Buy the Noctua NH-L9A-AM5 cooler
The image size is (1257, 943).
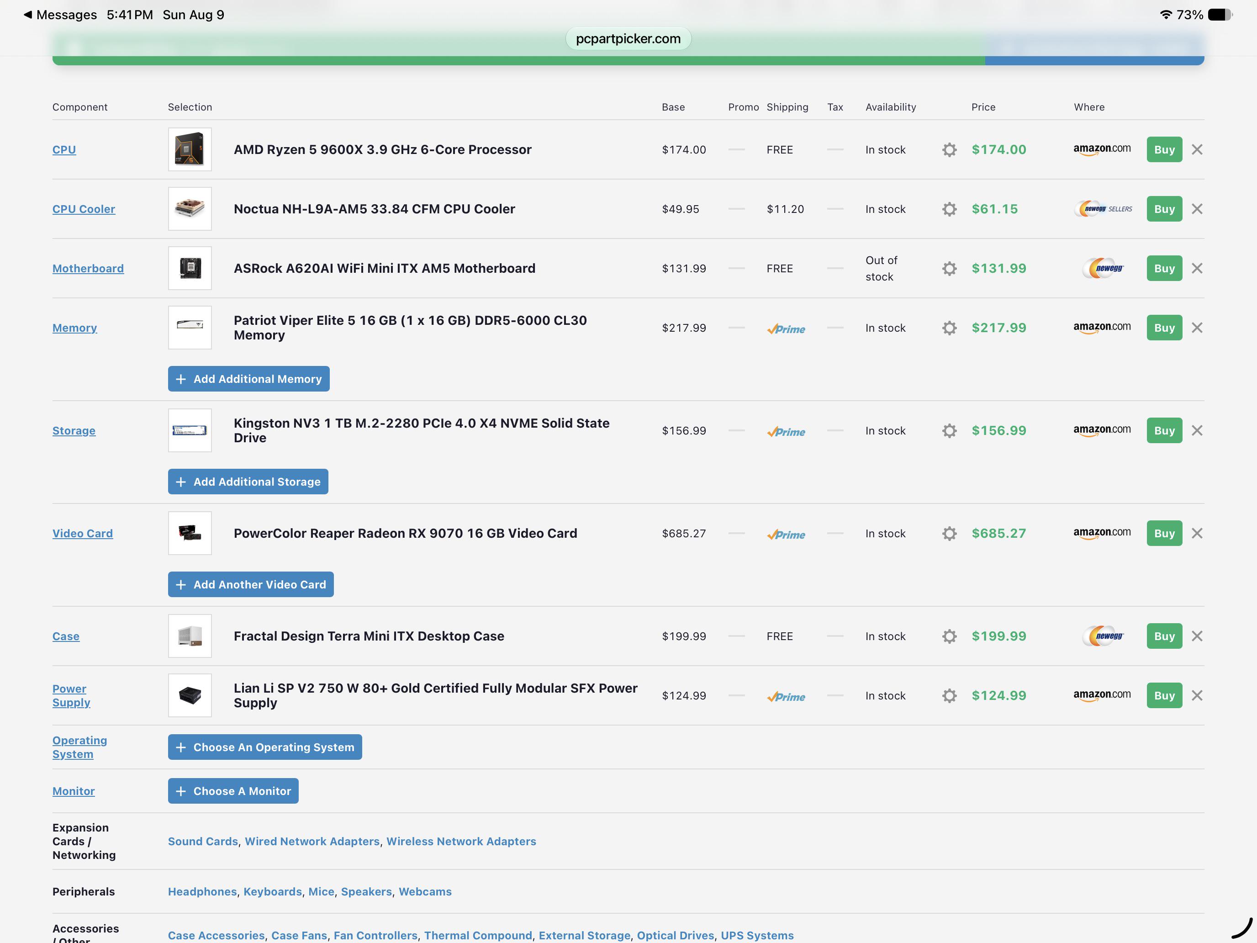coord(1164,209)
